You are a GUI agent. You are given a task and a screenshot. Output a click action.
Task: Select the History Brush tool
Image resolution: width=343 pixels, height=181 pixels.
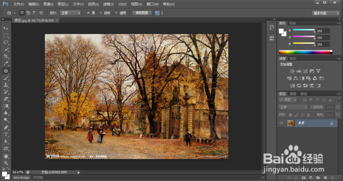pyautogui.click(x=6, y=92)
